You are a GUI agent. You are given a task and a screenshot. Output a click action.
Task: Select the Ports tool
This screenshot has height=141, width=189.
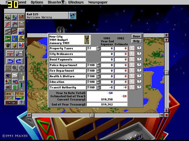click(x=21, y=31)
